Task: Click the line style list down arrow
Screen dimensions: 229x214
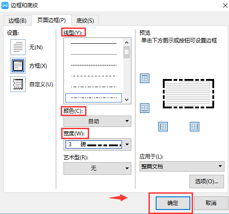Action: (127, 100)
